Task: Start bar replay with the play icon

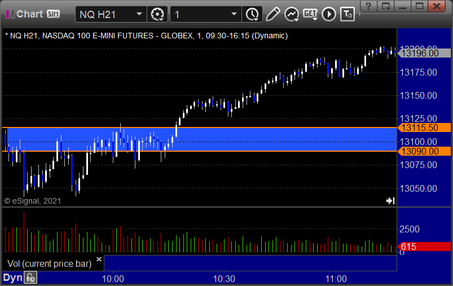Action: 329,14
